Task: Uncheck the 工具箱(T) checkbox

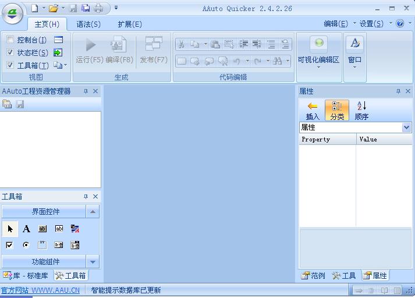Action: coord(10,65)
